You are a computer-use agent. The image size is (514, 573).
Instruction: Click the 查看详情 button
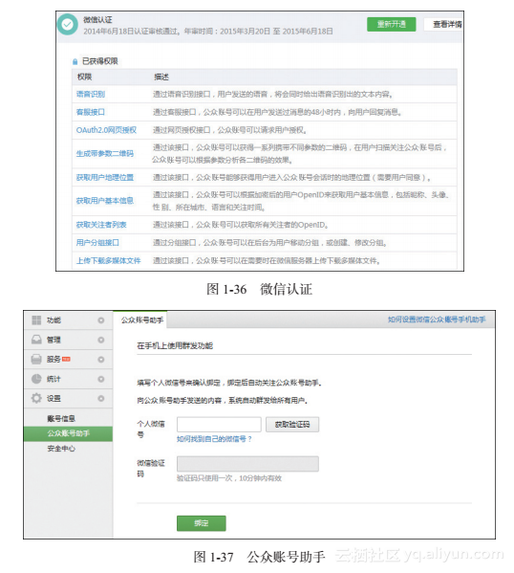point(444,24)
